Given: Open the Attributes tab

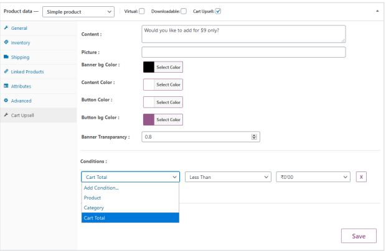Looking at the screenshot, I should (39, 86).
